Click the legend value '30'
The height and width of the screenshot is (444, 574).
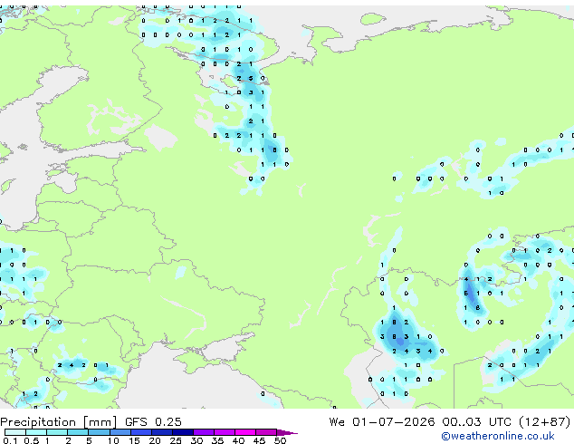196,440
